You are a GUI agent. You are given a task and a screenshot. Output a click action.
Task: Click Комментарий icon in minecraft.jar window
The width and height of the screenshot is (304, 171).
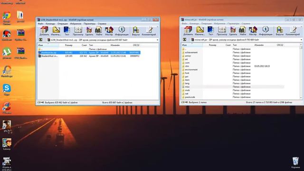click(293, 31)
